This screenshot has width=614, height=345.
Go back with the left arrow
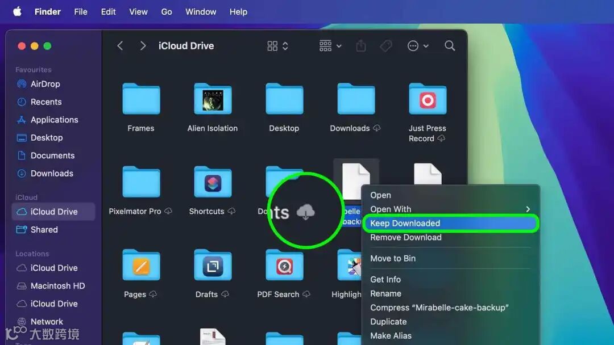(x=120, y=46)
